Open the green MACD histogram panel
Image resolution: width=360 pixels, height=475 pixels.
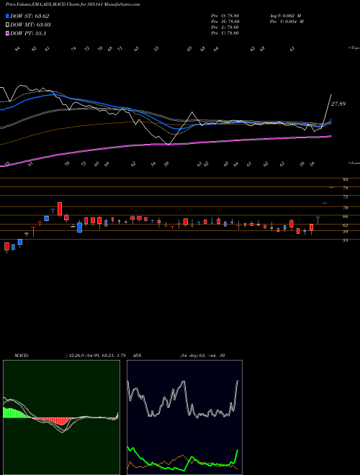tap(61, 417)
